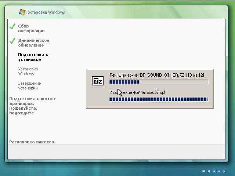Click the Установка Windows title text
Viewport: 235px width, 176px height.
[x=46, y=12]
